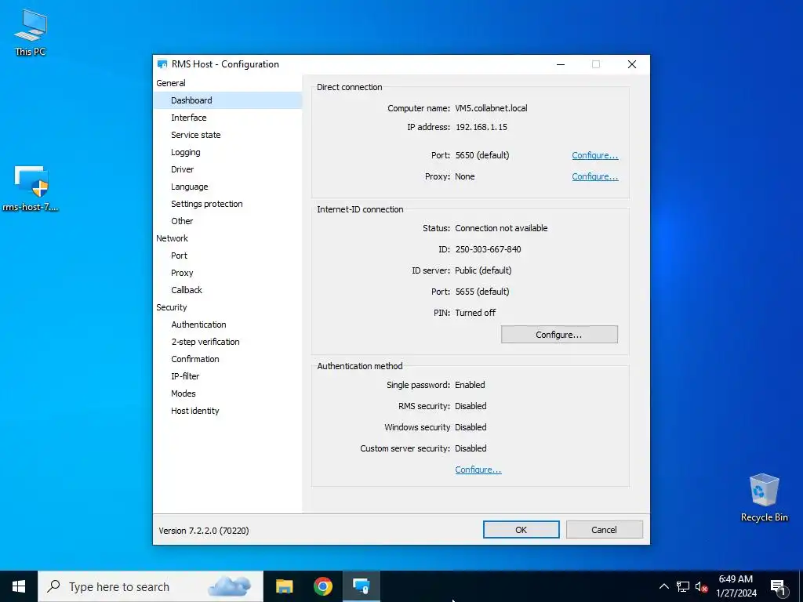
Task: Click the Security section header
Action: tap(172, 307)
